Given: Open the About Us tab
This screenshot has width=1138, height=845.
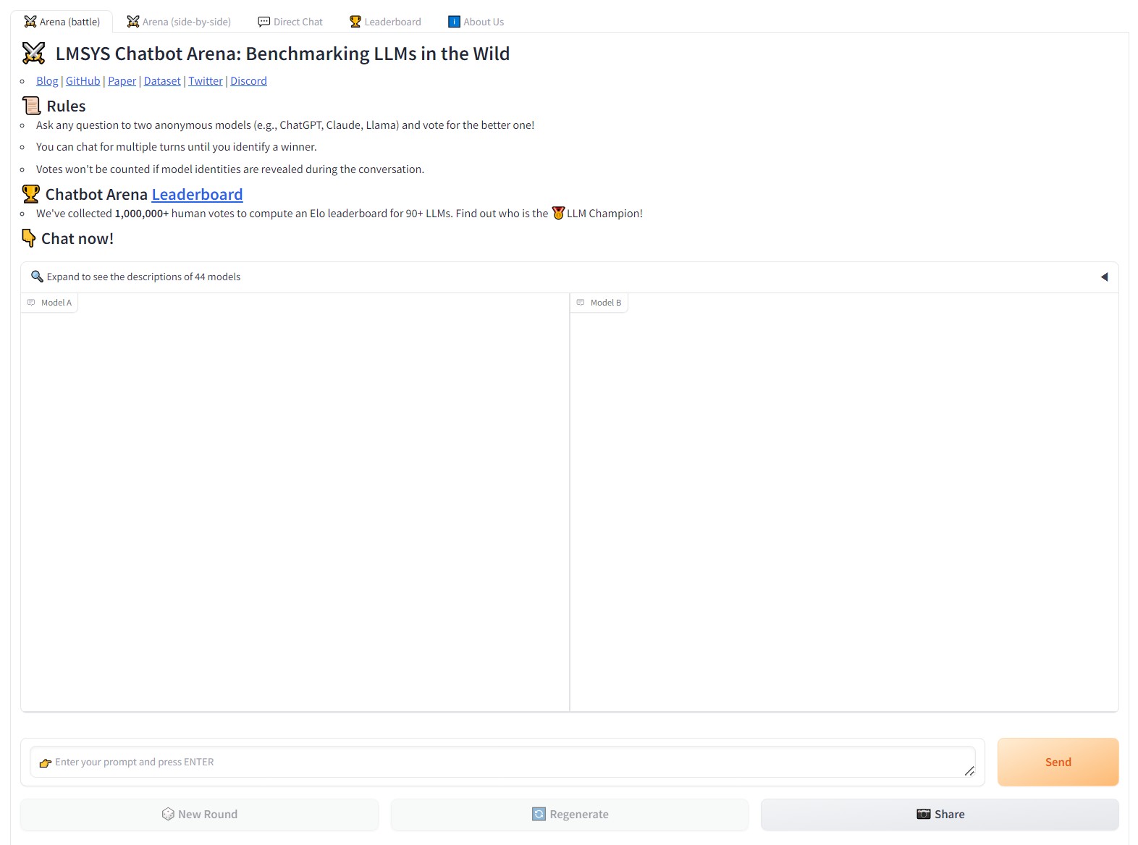Looking at the screenshot, I should click(476, 22).
